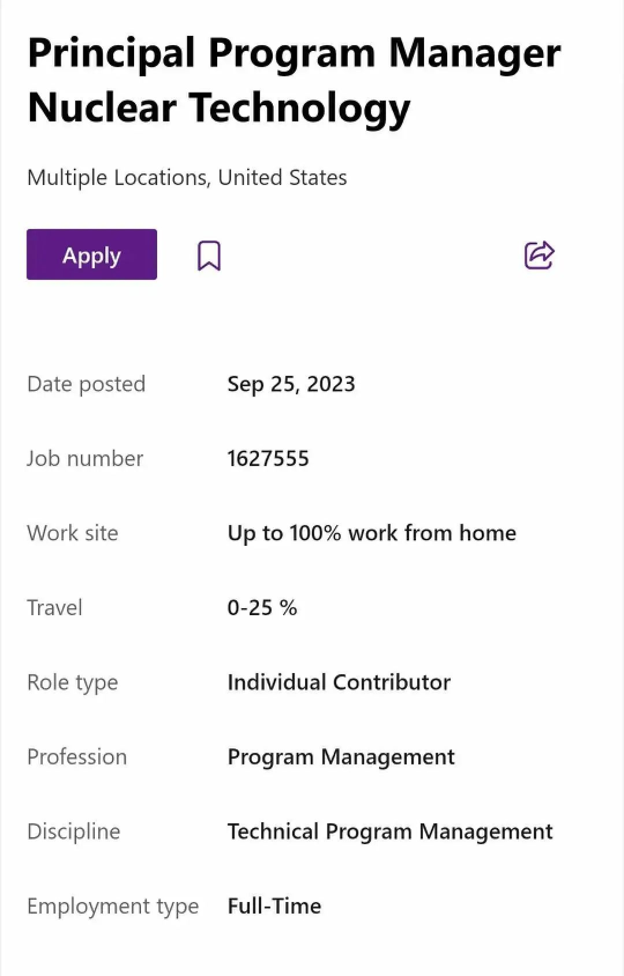Click the Sep 25, 2023 date value

click(x=291, y=384)
